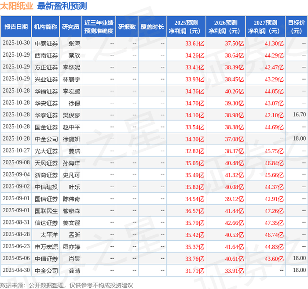This screenshot has width=308, height=289.
Task: Select the 近三年业绩预测准确度 column header
Action: [99, 27]
